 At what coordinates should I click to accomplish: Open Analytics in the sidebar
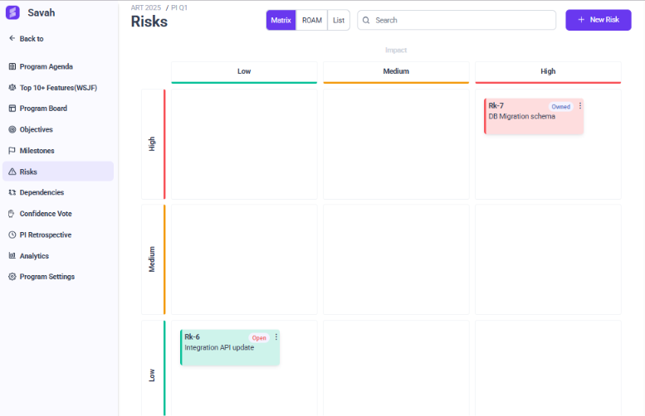point(34,256)
